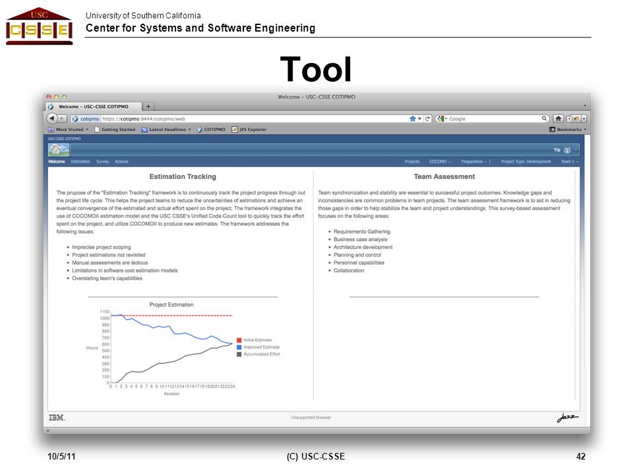Select the Welcome - USC-CSSE COTIPMO browser tab
This screenshot has width=633, height=474.
click(93, 107)
